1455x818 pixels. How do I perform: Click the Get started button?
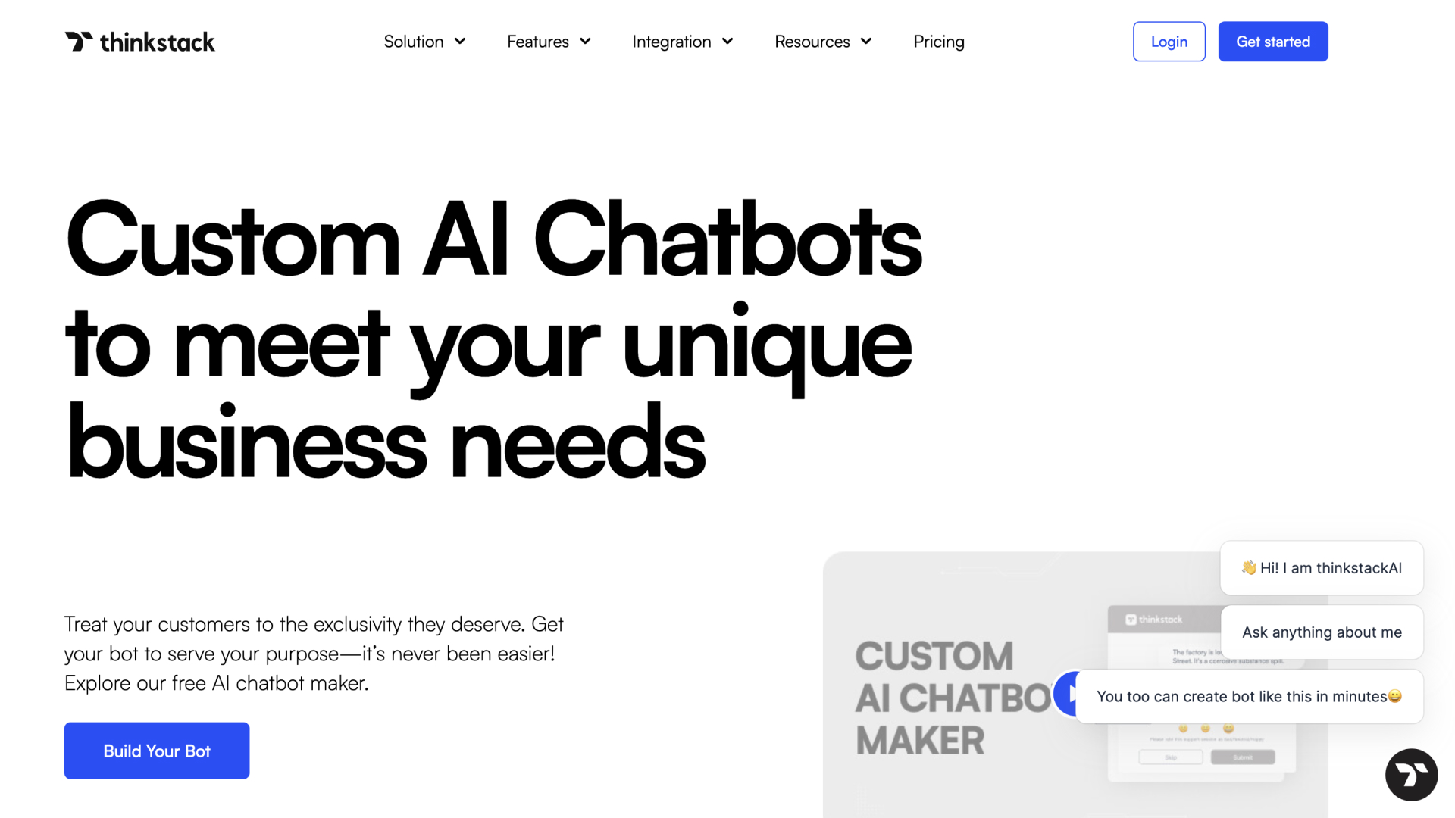click(1273, 41)
